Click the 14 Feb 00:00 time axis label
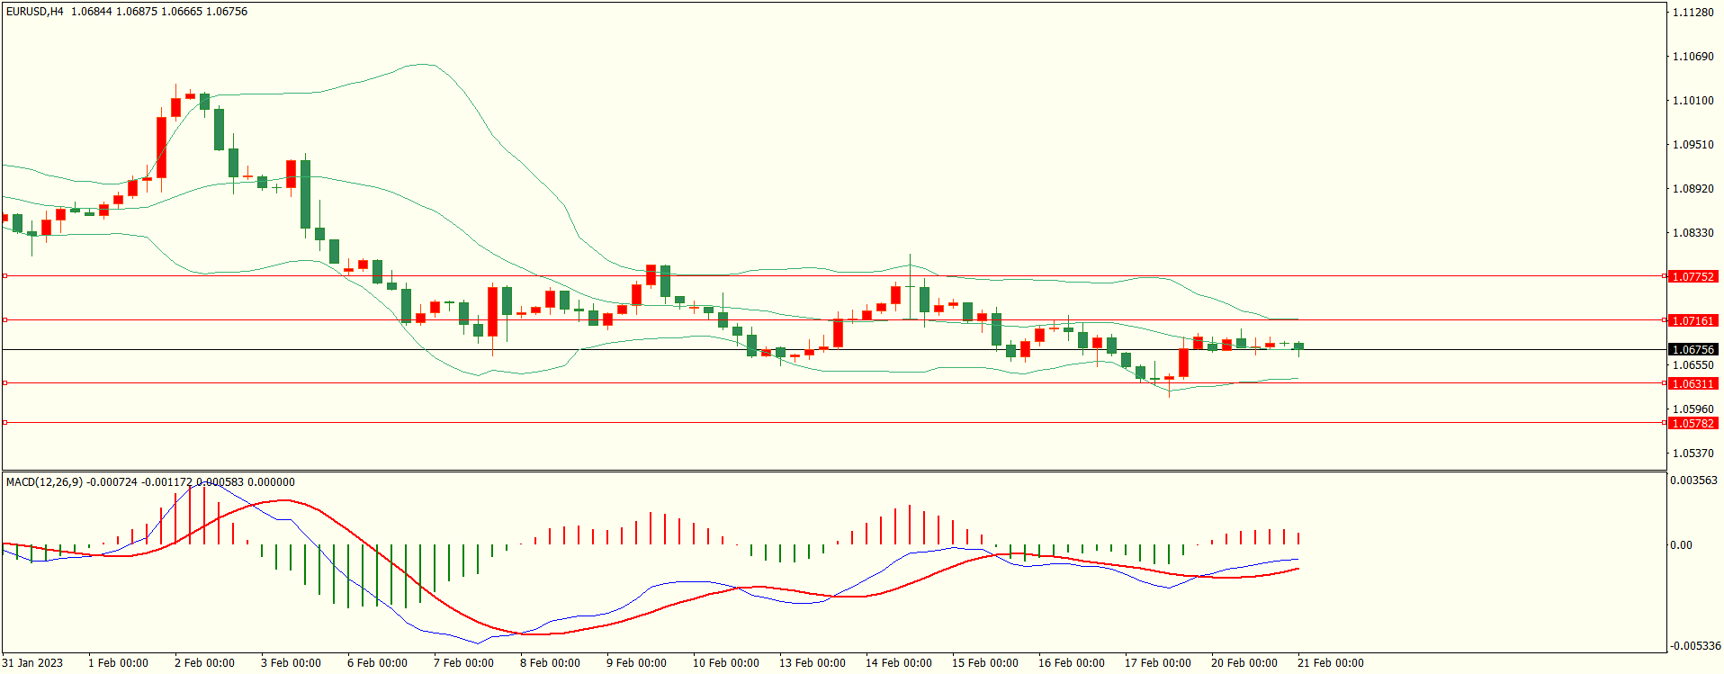The height and width of the screenshot is (674, 1724). point(898,663)
